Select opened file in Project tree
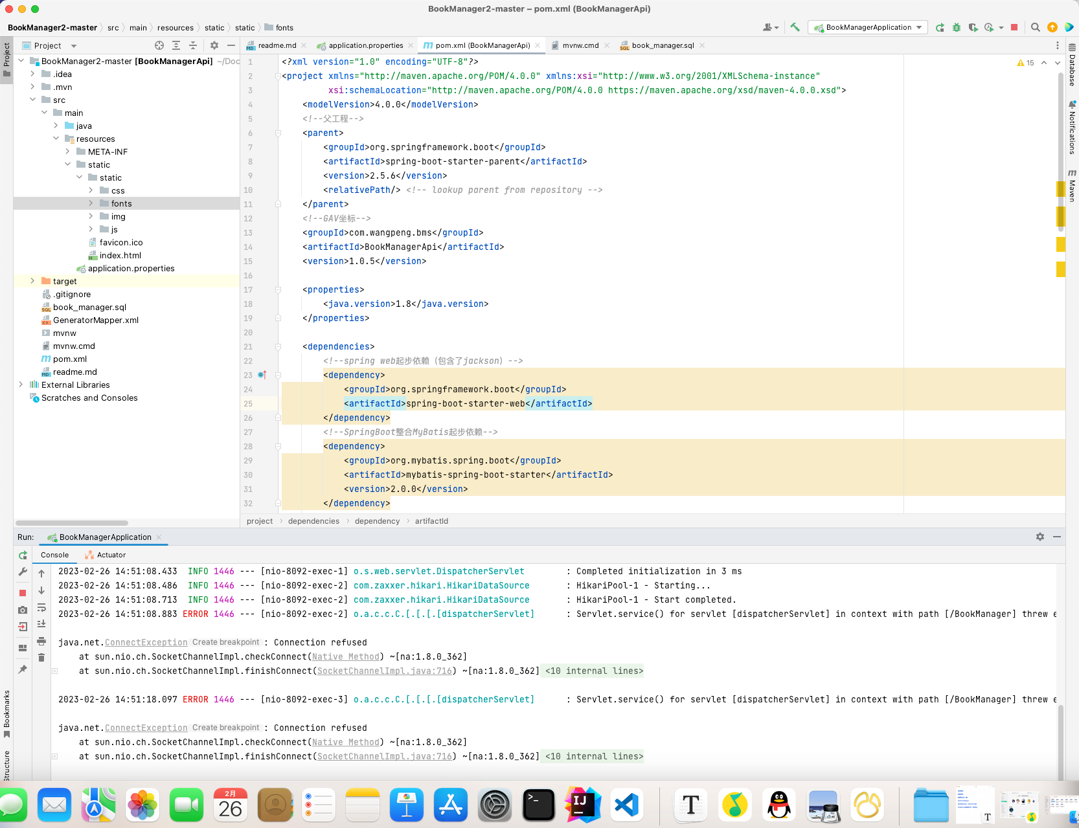Image resolution: width=1079 pixels, height=828 pixels. pos(159,45)
